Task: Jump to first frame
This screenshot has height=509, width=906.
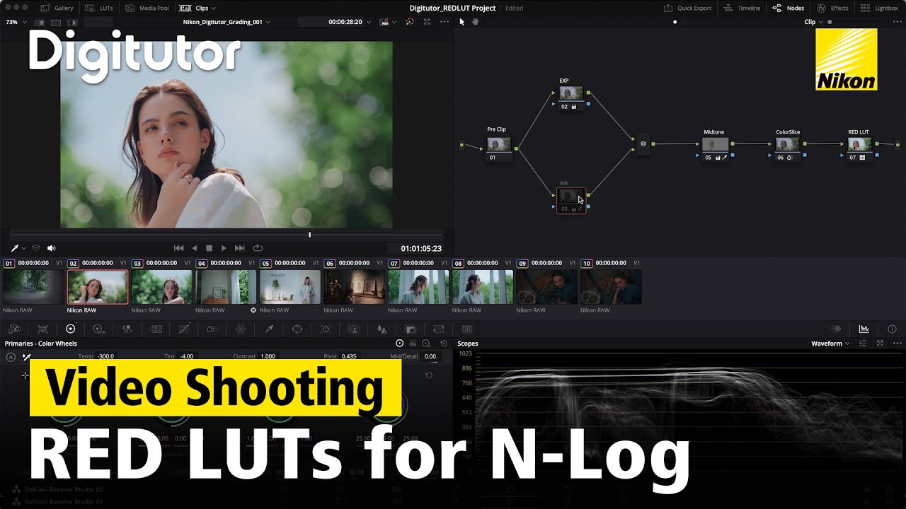Action: pyautogui.click(x=179, y=248)
